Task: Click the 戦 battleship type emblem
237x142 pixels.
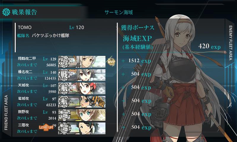Action: tap(64, 75)
